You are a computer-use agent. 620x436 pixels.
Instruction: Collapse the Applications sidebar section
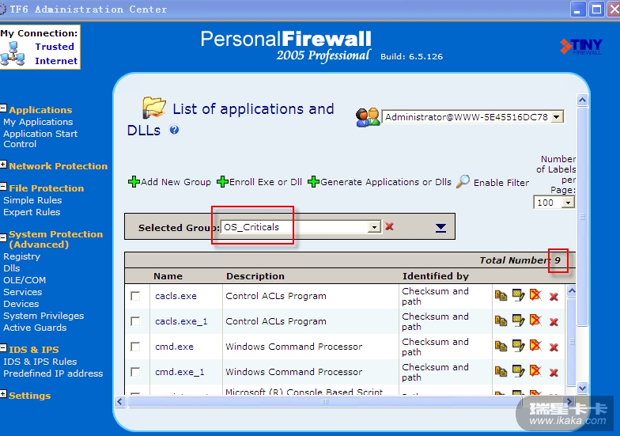3,108
